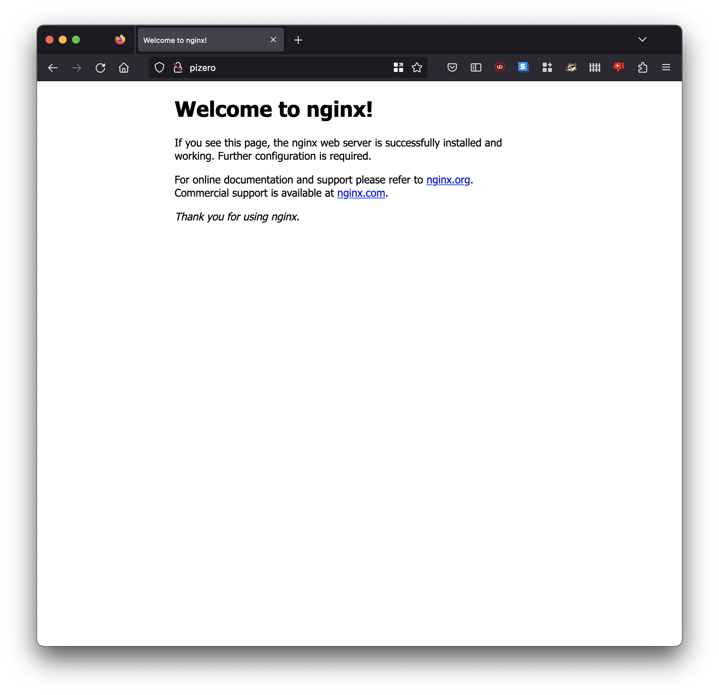
Task: Reload the nginx welcome page
Action: (x=100, y=68)
